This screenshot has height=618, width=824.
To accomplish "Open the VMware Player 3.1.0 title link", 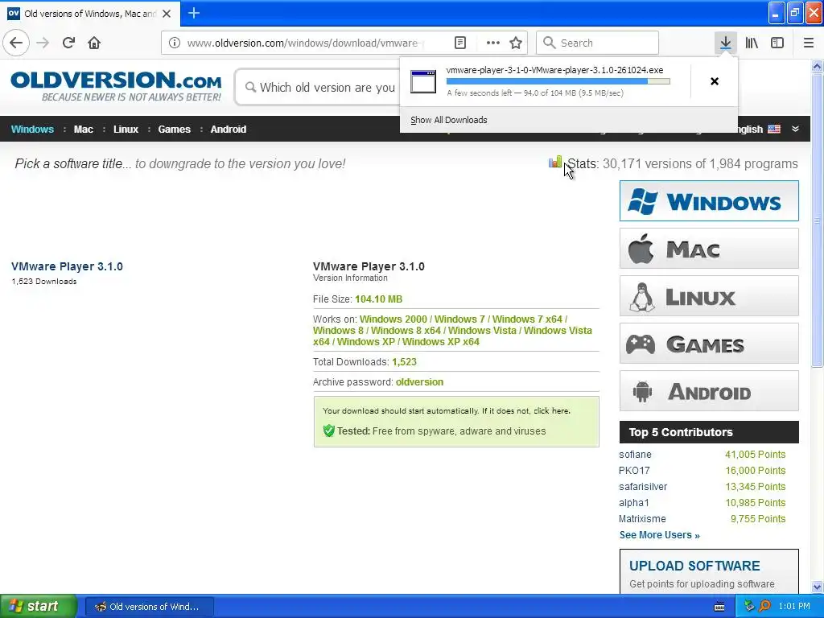I will tap(67, 266).
